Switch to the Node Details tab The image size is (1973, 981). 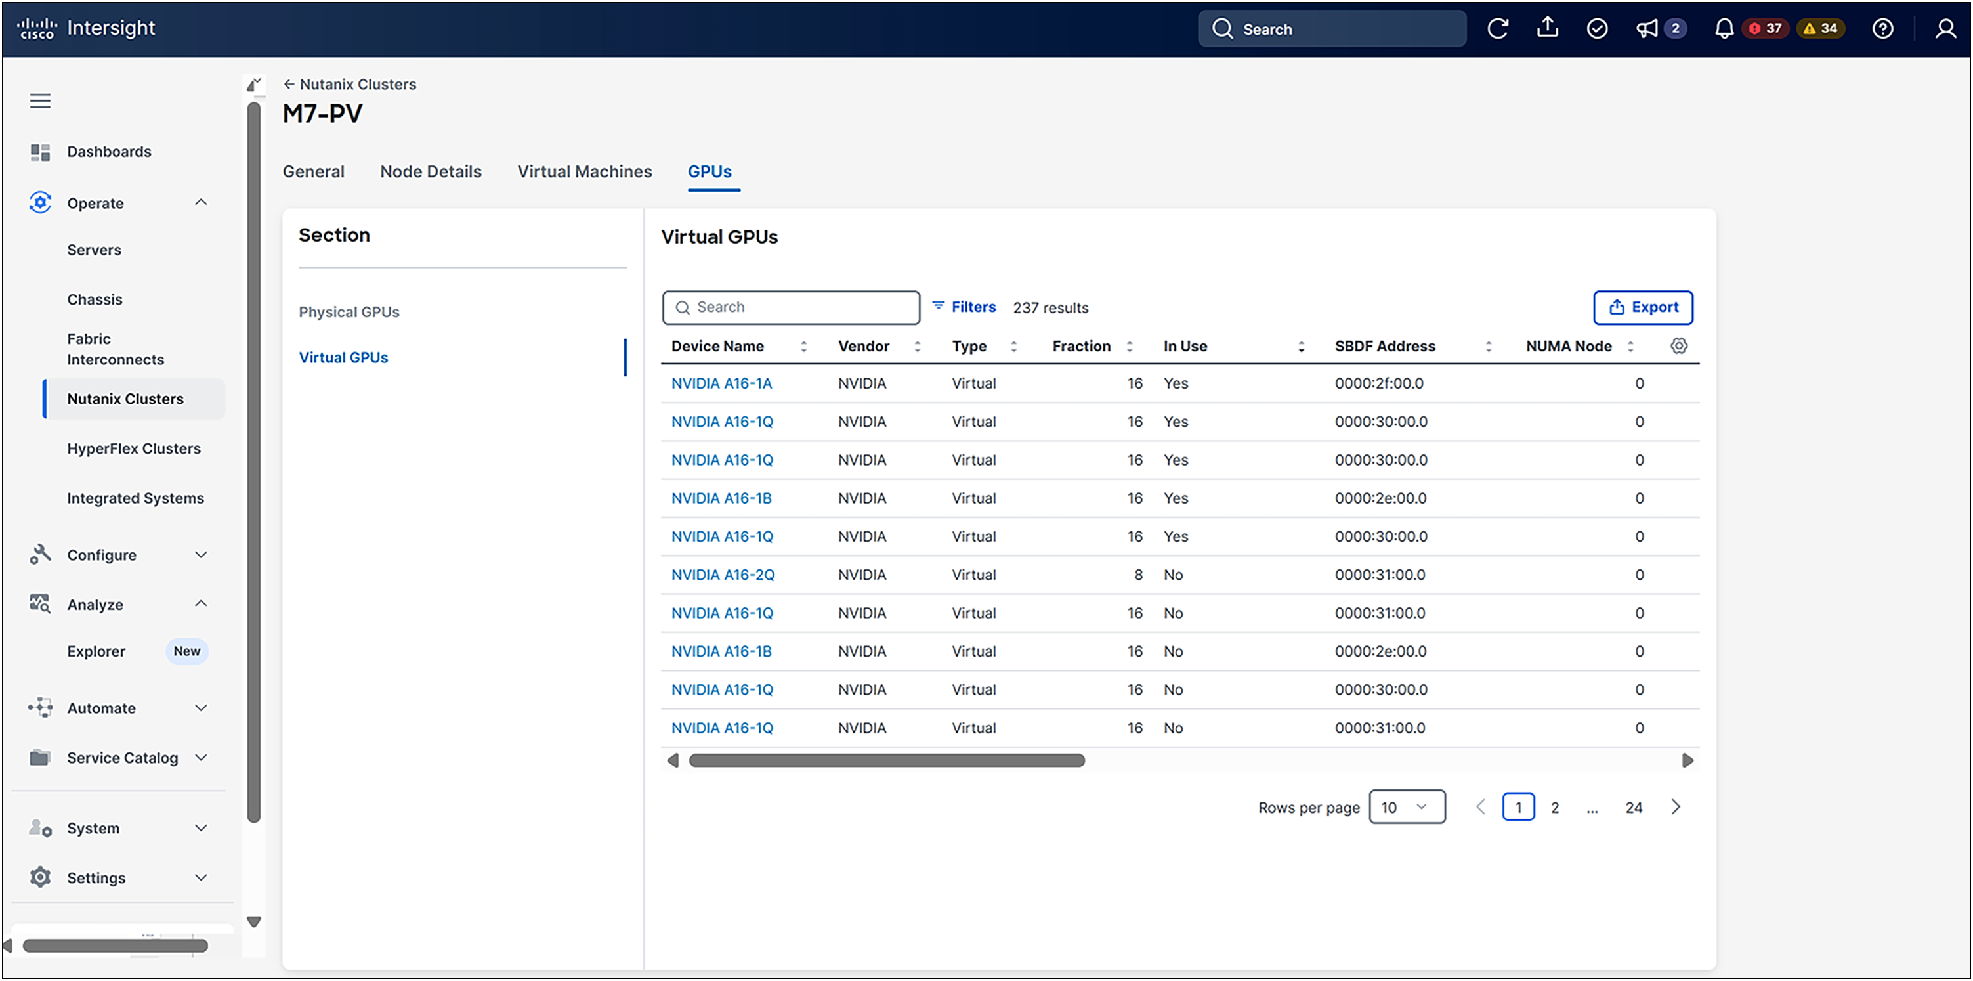(x=431, y=171)
